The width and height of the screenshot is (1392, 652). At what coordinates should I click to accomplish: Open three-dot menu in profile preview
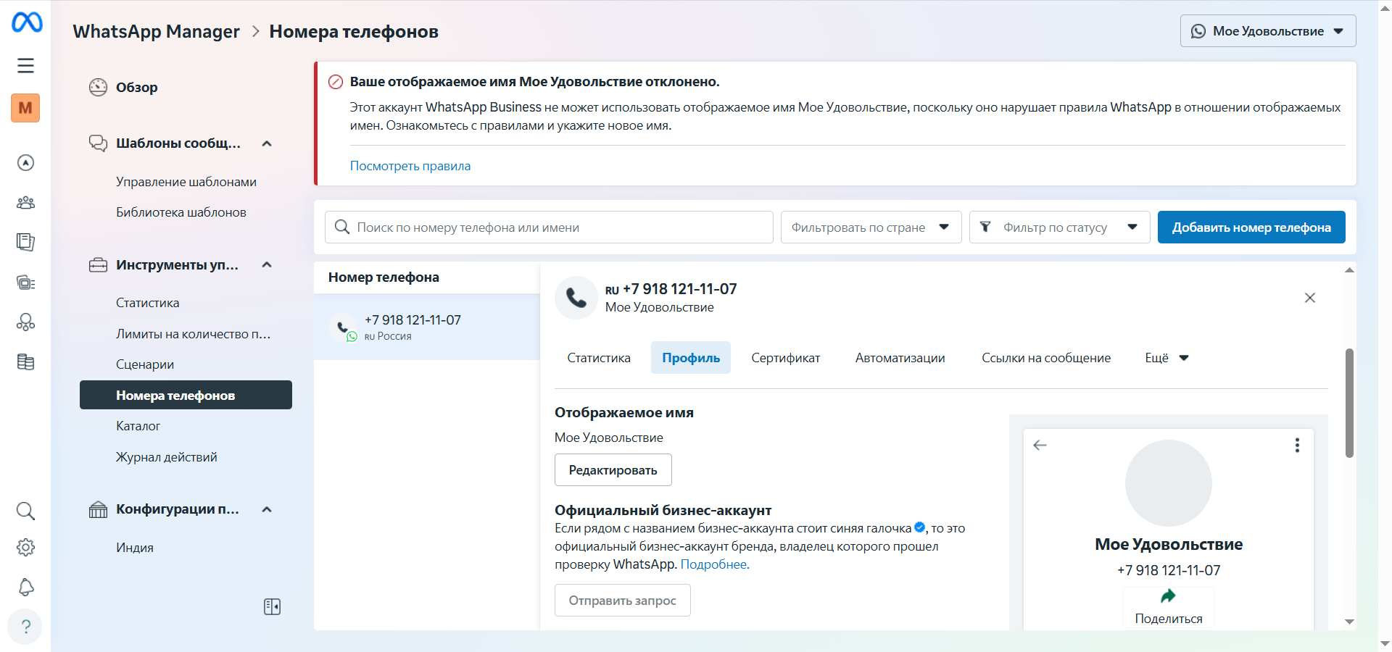pos(1297,445)
